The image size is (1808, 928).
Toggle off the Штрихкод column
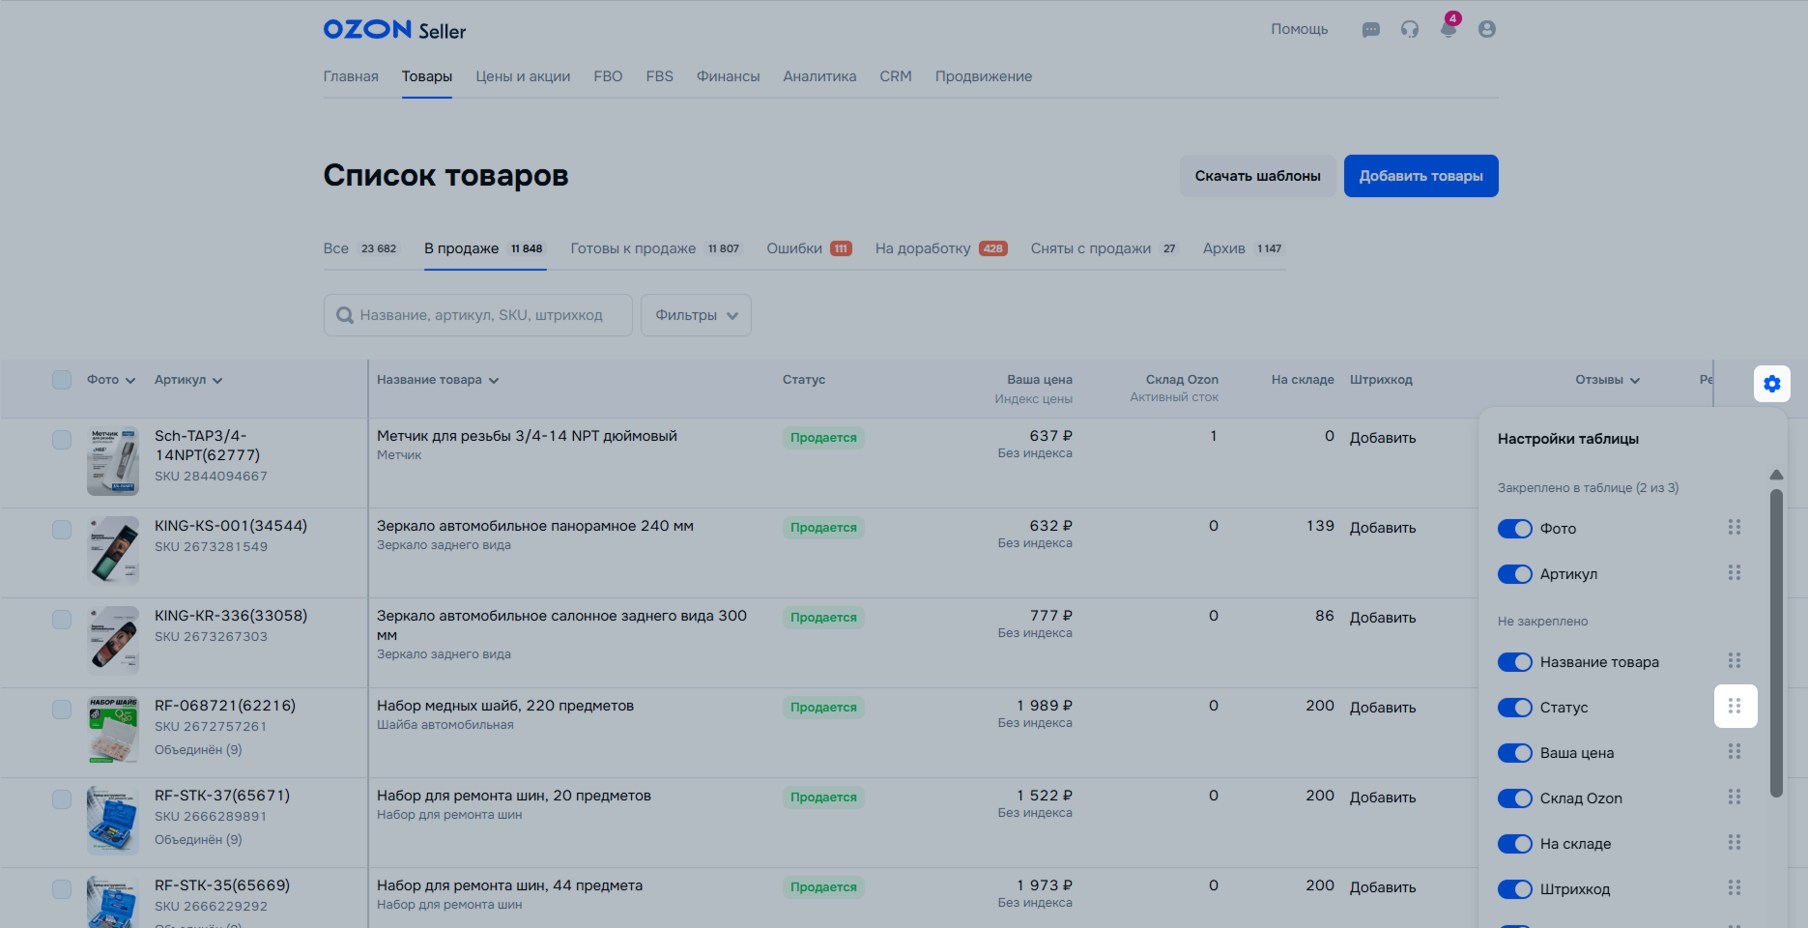(1514, 889)
